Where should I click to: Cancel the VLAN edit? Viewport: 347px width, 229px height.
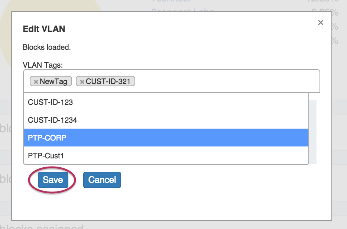tap(102, 180)
